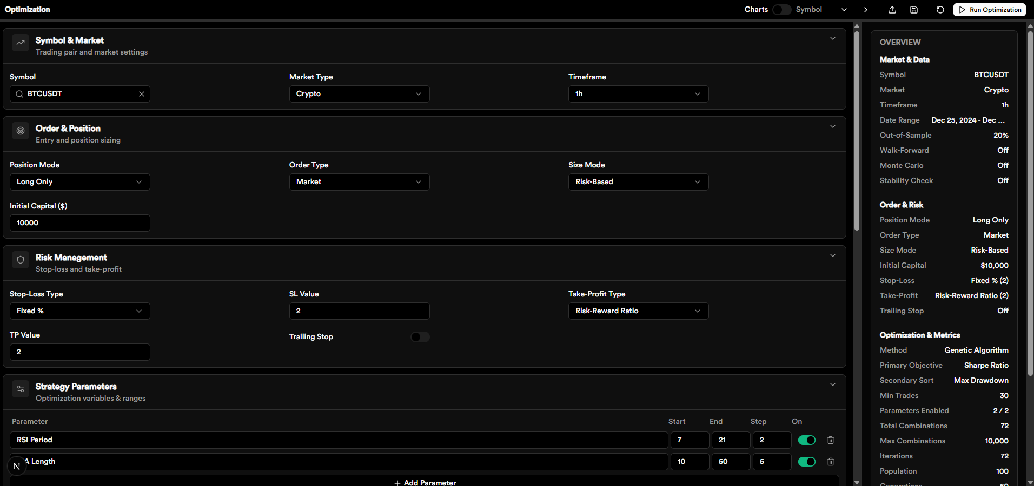Click the Initial Capital input field
Screen dimensions: 1034x486
coord(80,223)
